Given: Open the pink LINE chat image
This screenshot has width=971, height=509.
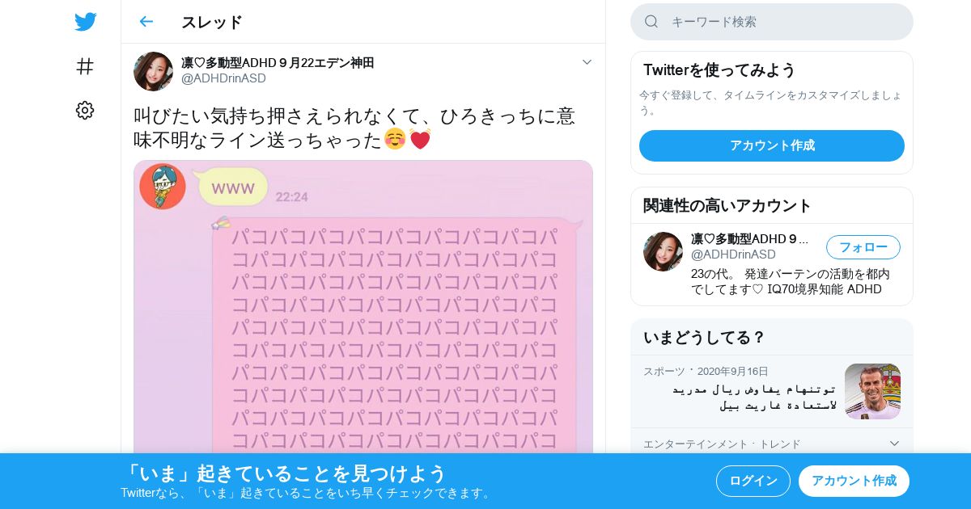Looking at the screenshot, I should pos(363,307).
